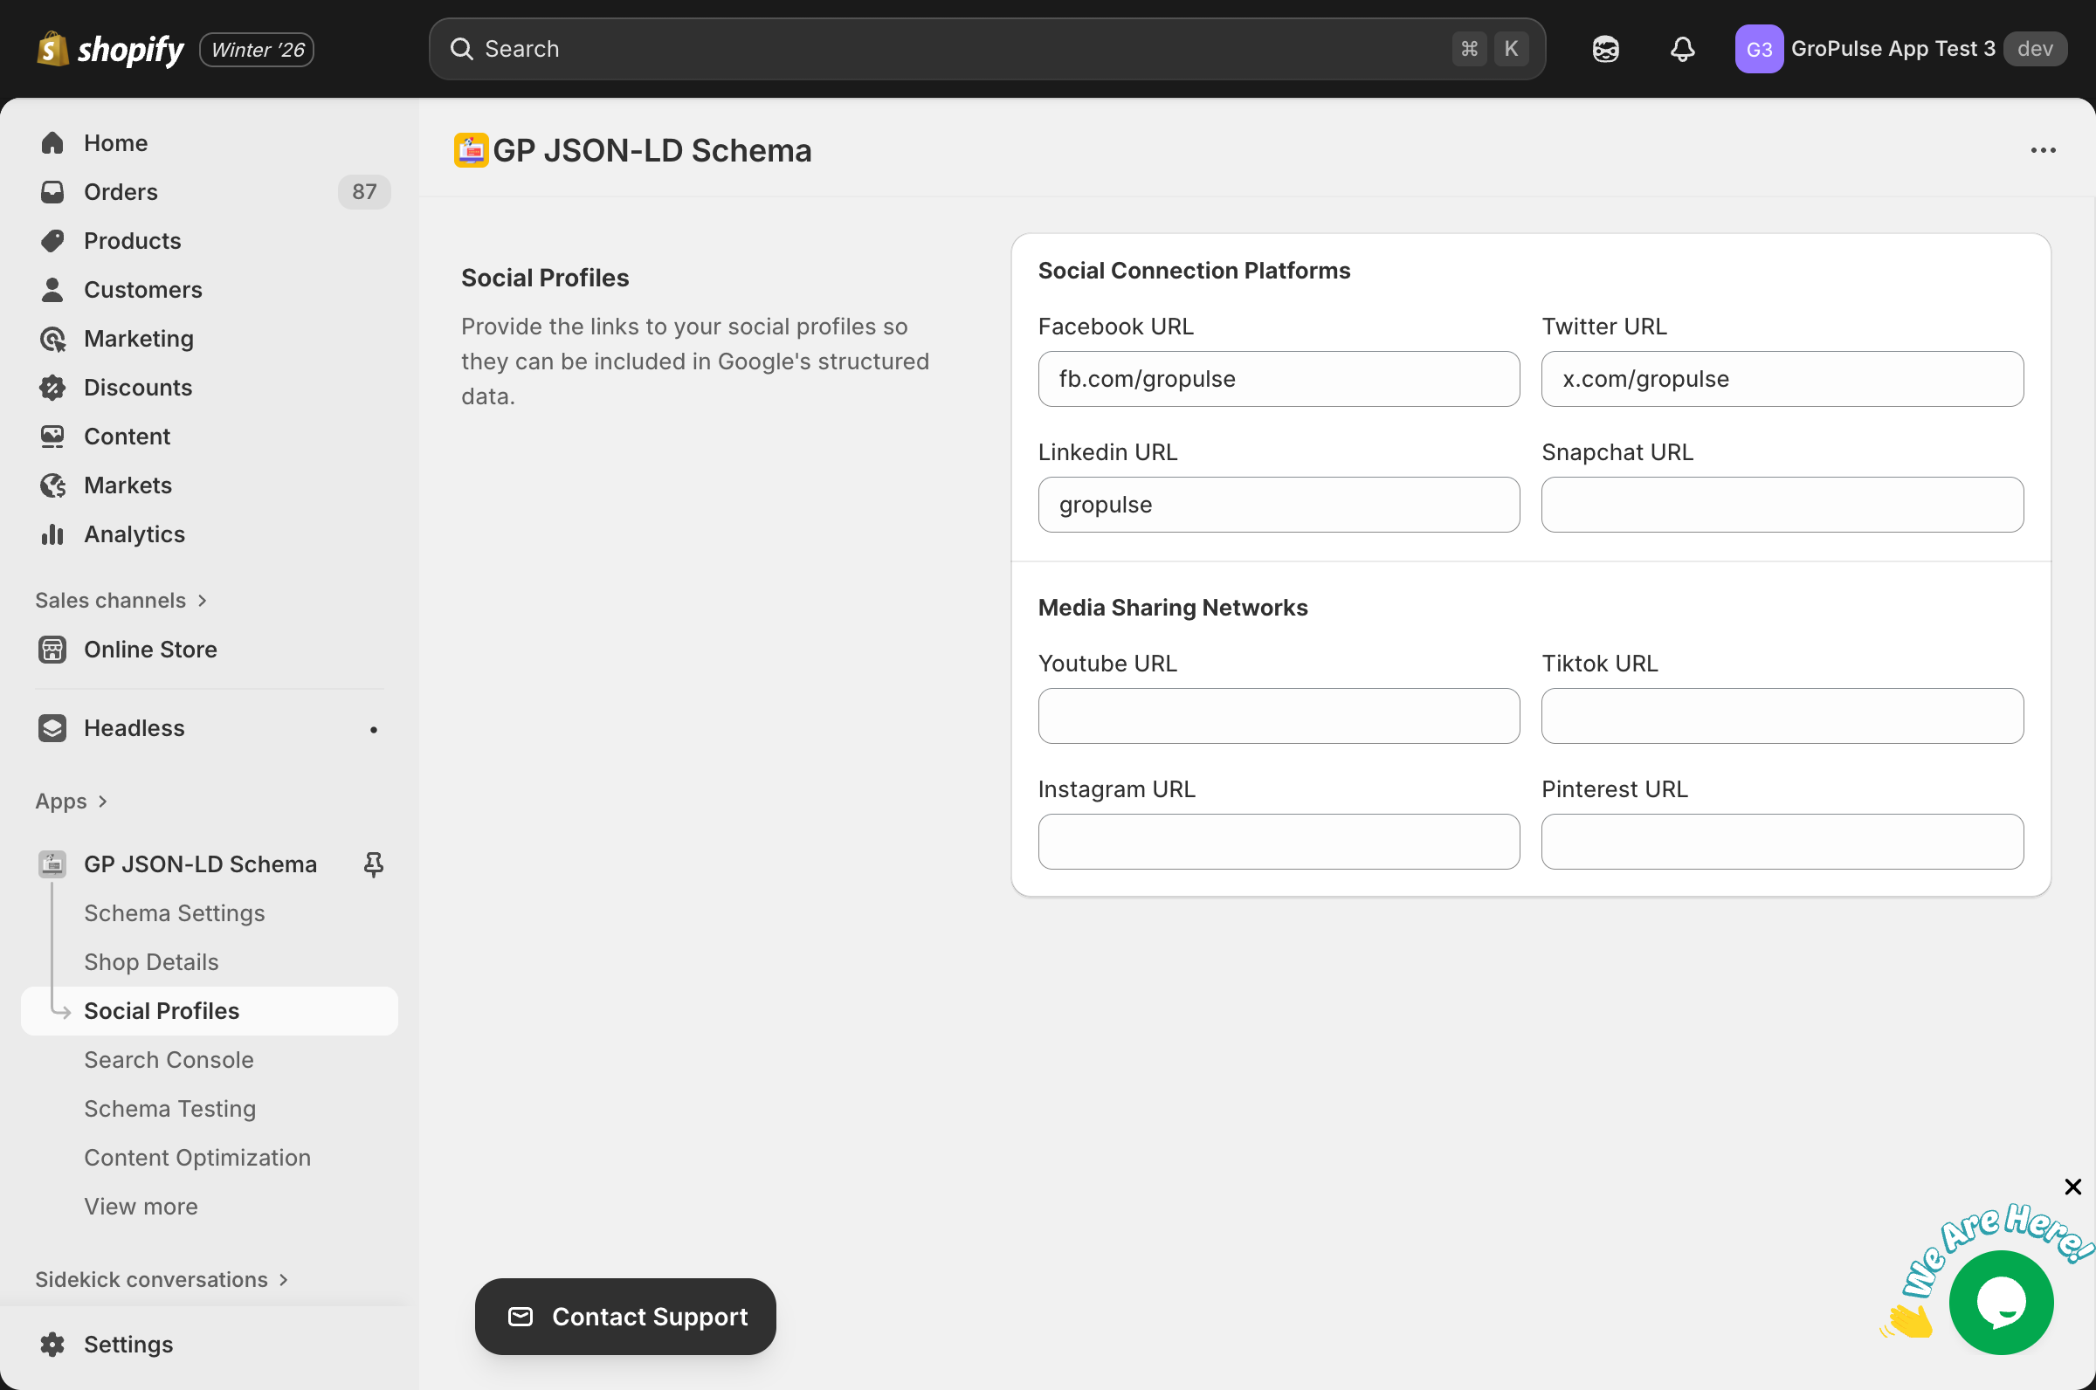The width and height of the screenshot is (2096, 1390).
Task: Switch to Schema Settings page
Action: coord(174,913)
